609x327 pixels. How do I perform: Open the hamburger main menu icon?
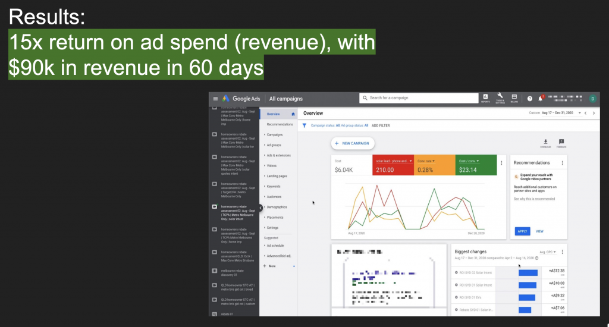(x=215, y=99)
